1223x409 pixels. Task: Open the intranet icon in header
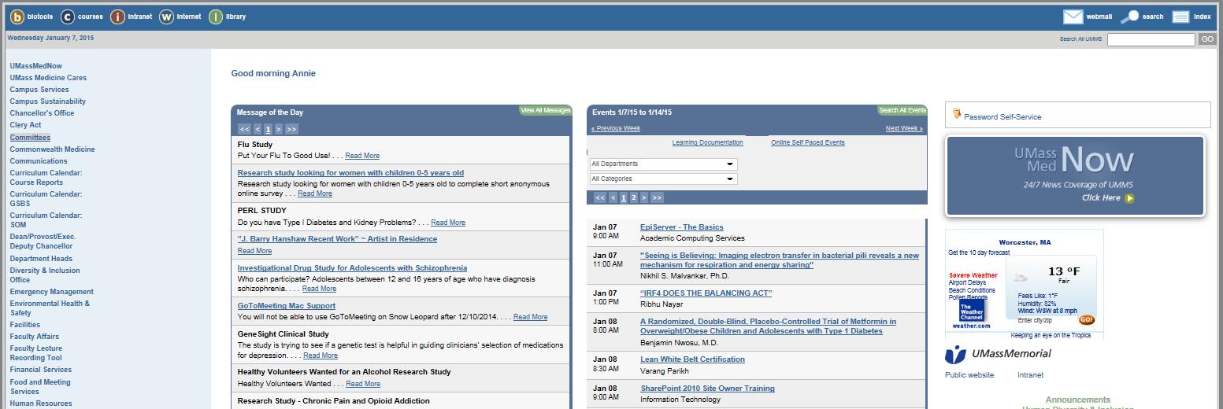(x=117, y=17)
